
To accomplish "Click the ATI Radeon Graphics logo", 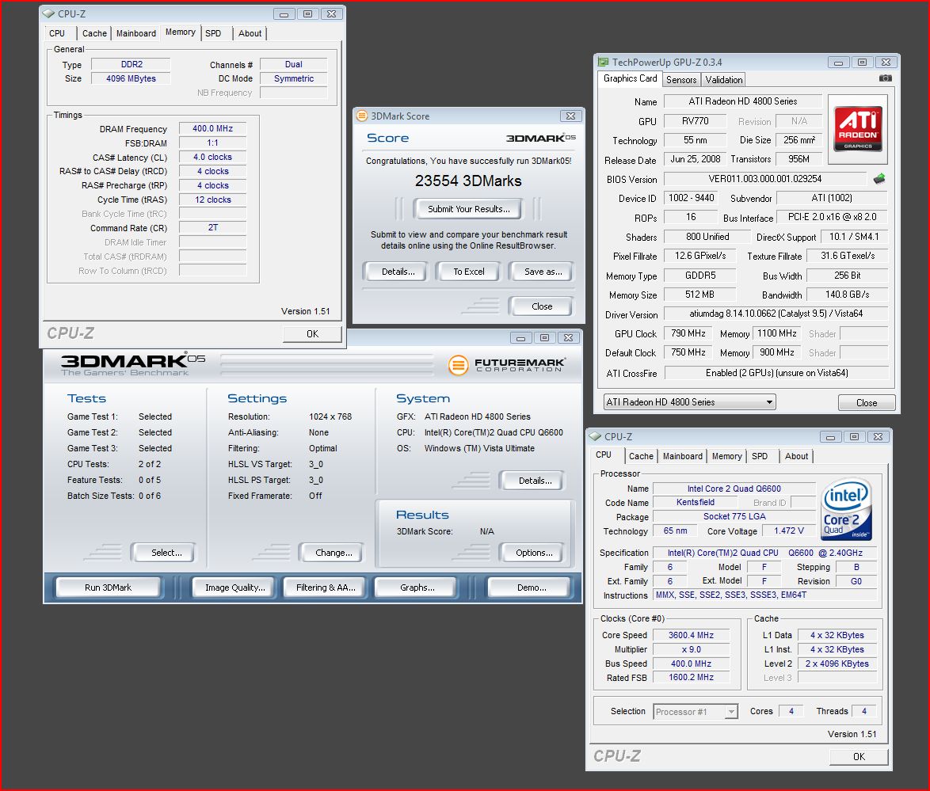I will coord(858,128).
